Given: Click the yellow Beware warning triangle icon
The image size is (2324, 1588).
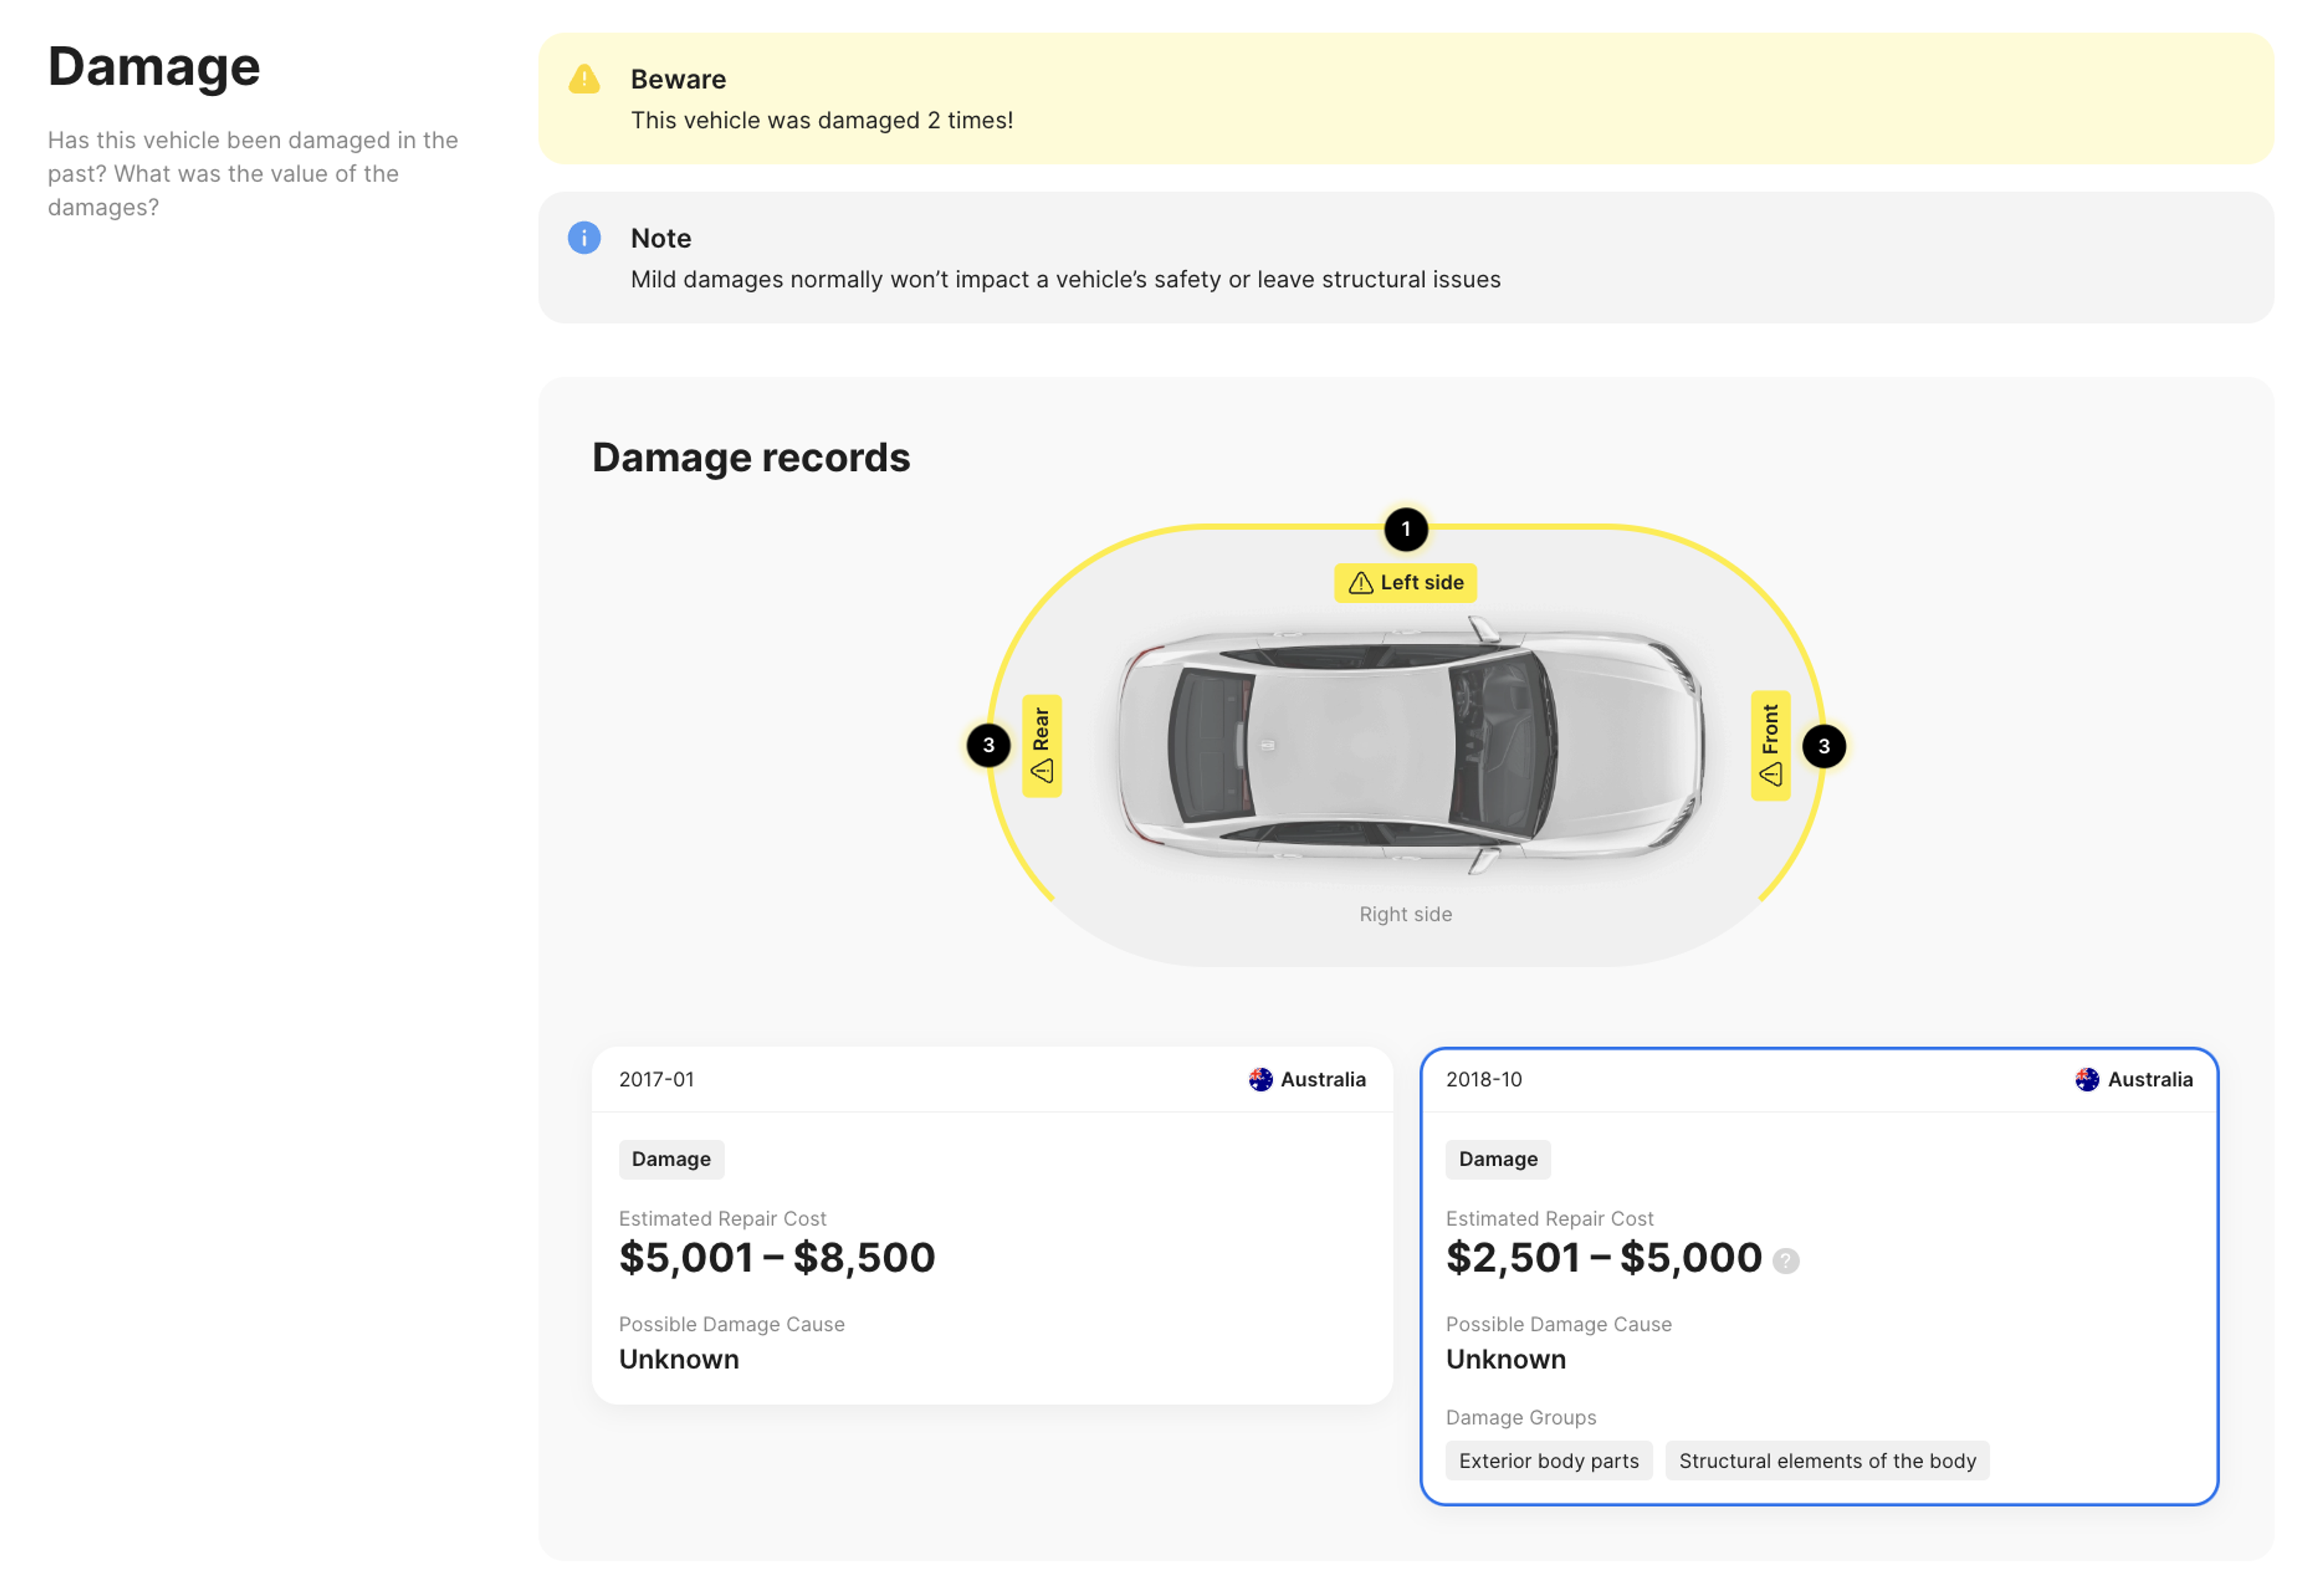Looking at the screenshot, I should [x=584, y=80].
